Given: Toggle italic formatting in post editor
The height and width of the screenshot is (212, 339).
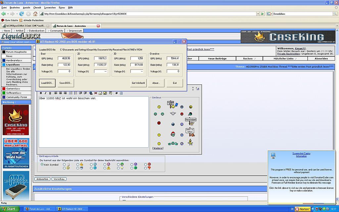Looking at the screenshot, I should click(45, 93).
